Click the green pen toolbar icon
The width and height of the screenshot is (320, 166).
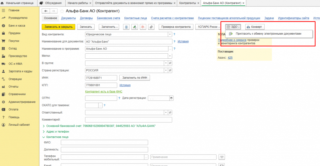click(134, 27)
